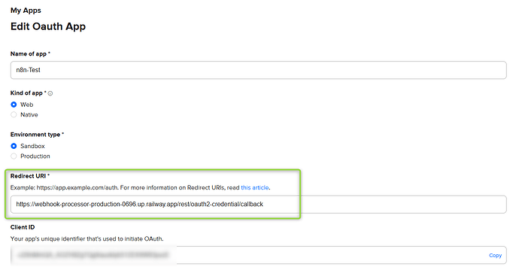Switch environment type to Production

coord(14,156)
